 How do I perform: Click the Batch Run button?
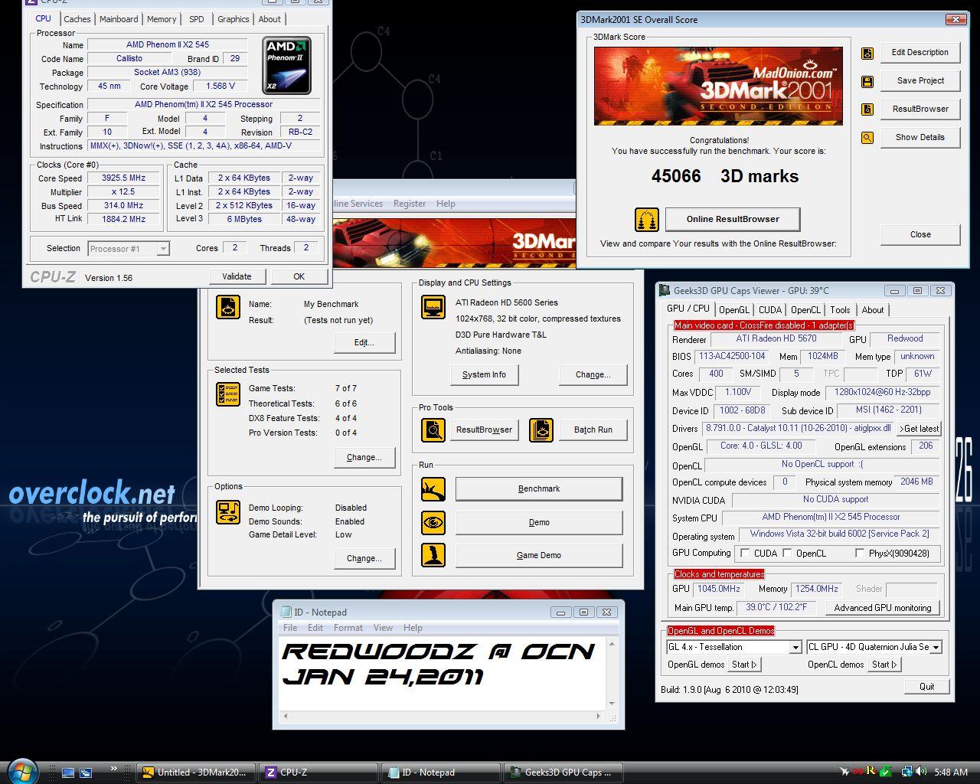click(x=593, y=430)
